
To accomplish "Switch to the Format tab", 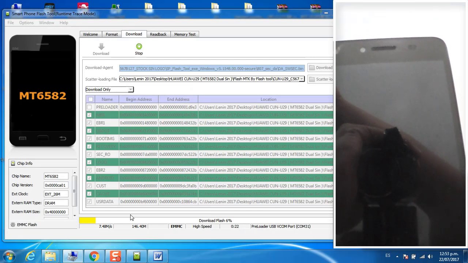I will click(112, 34).
